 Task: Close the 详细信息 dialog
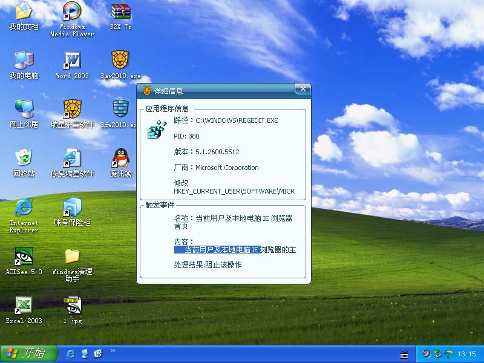pyautogui.click(x=303, y=89)
